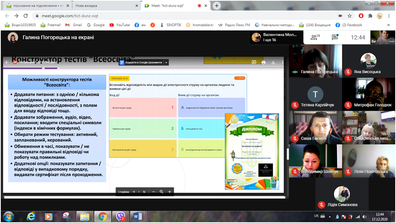The image size is (396, 223).
Task: Select Тетяна Карлійчук's participant tile
Action: pyautogui.click(x=315, y=94)
